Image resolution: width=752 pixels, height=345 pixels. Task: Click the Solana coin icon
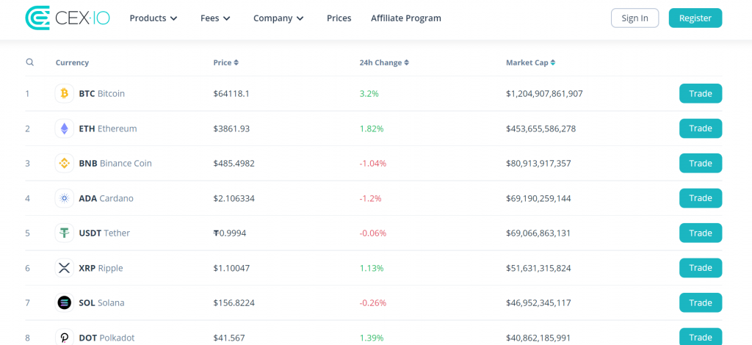(65, 303)
